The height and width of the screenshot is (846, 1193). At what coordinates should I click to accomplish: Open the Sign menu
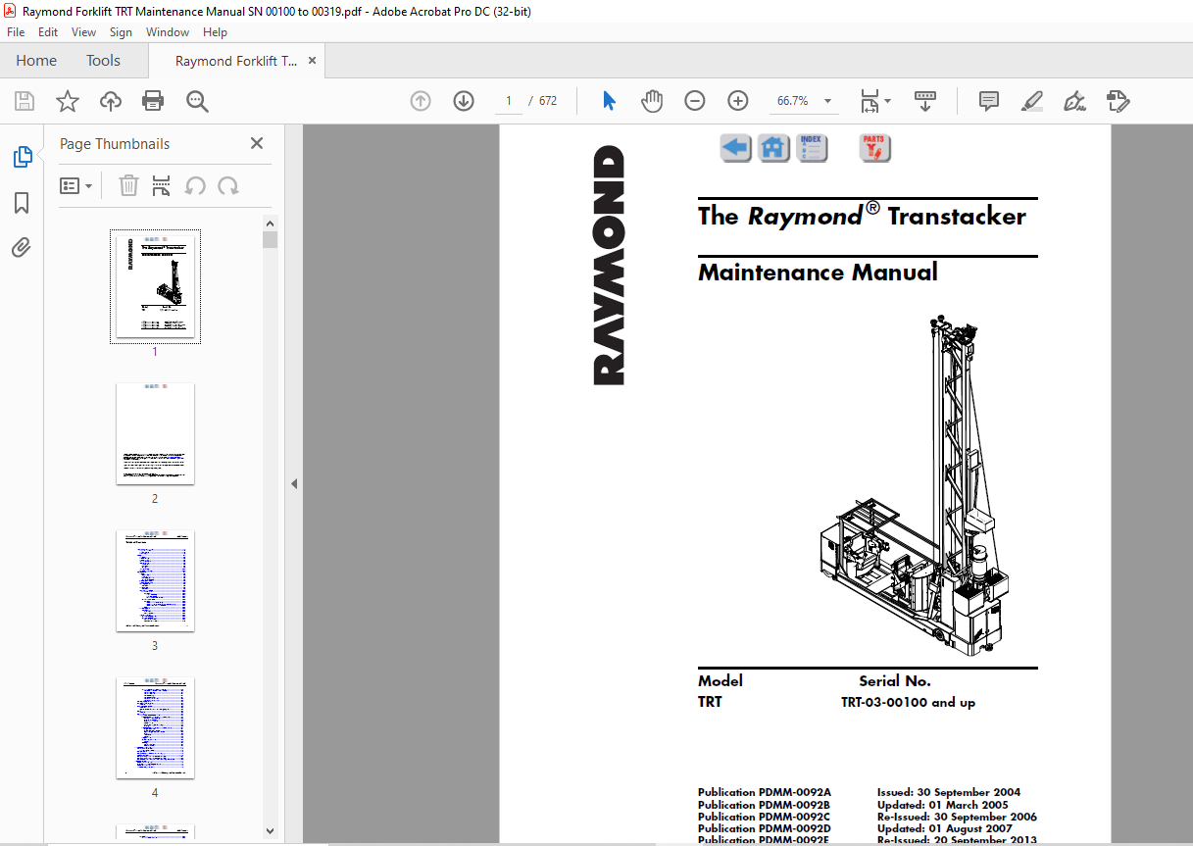click(x=121, y=32)
